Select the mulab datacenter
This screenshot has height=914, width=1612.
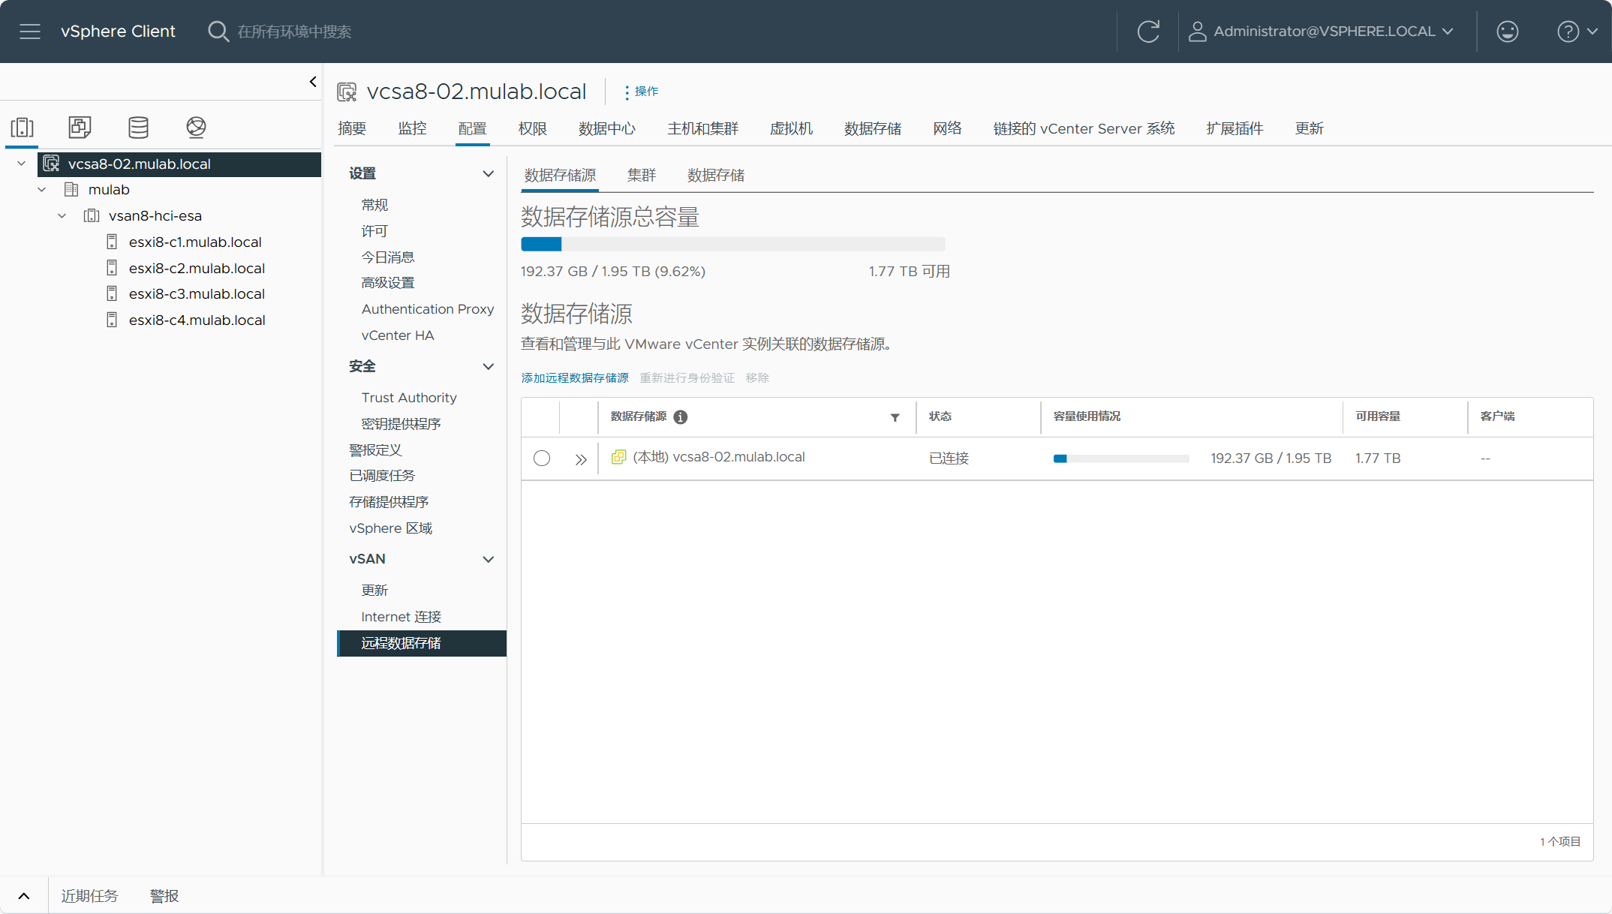point(109,190)
